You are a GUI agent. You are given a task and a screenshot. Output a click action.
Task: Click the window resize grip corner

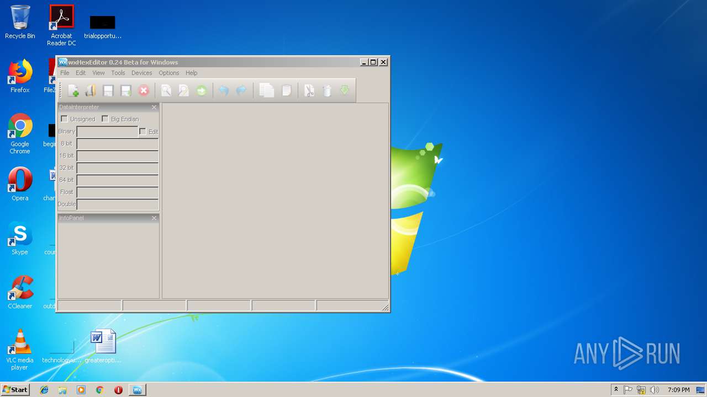(385, 307)
